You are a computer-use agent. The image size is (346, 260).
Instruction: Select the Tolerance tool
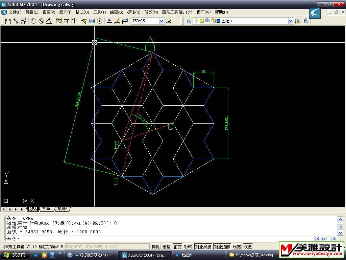click(x=92, y=21)
